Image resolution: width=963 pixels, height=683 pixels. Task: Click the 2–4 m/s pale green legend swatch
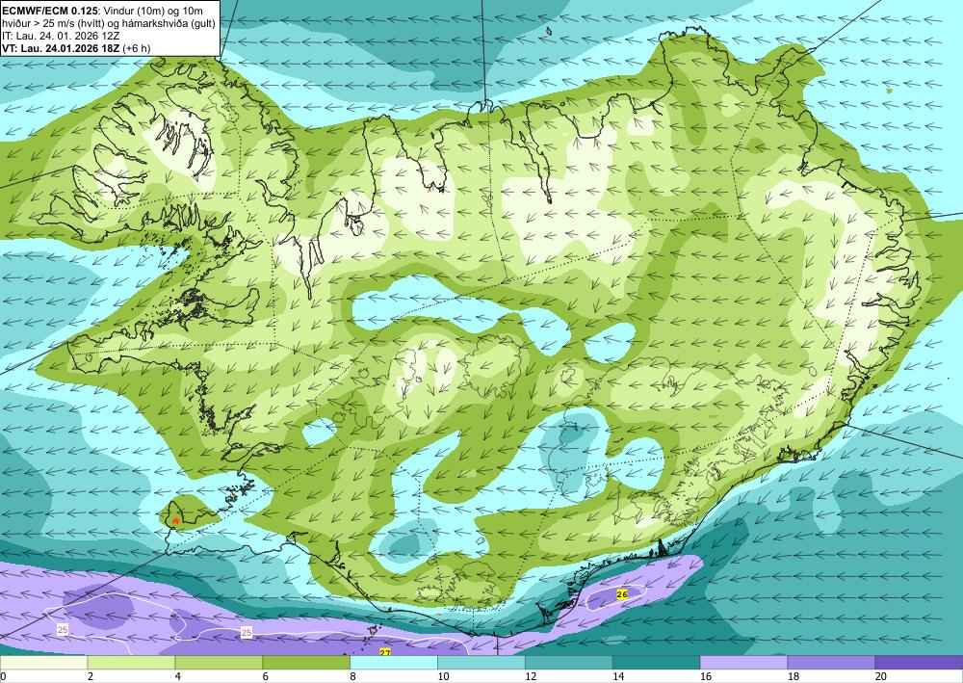point(131,663)
